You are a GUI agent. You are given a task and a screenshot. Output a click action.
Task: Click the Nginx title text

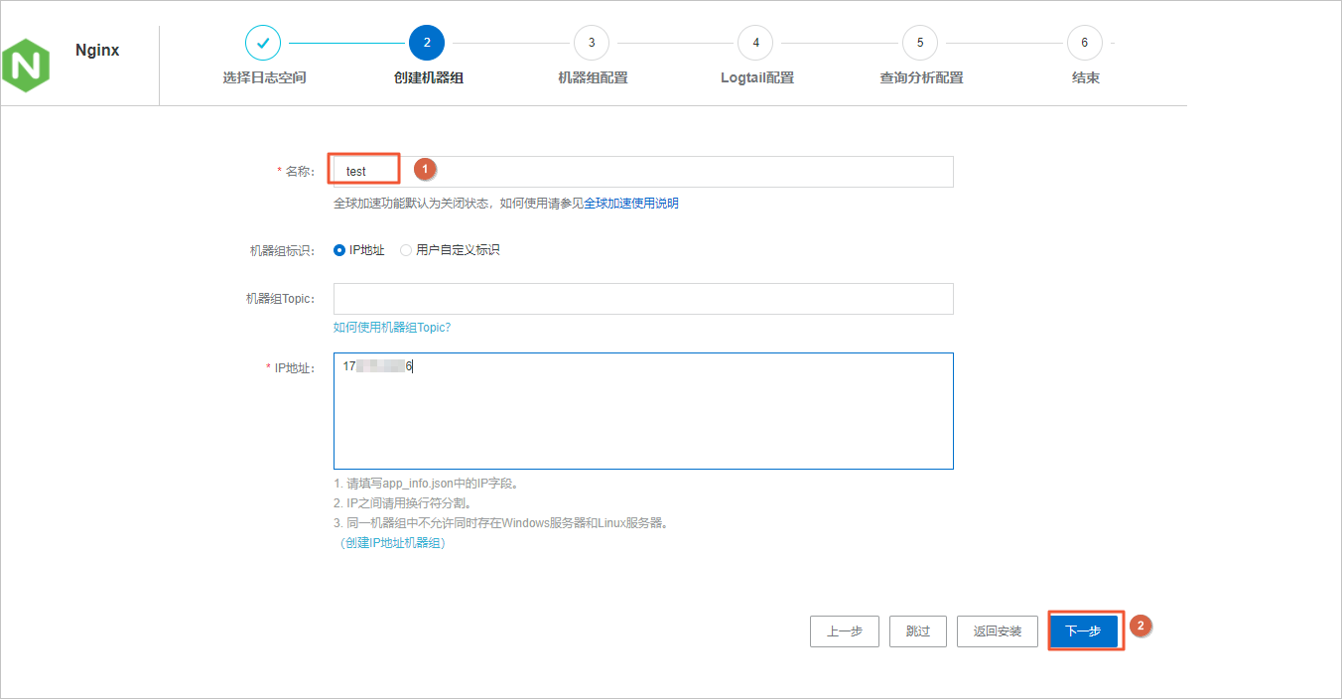tap(97, 50)
